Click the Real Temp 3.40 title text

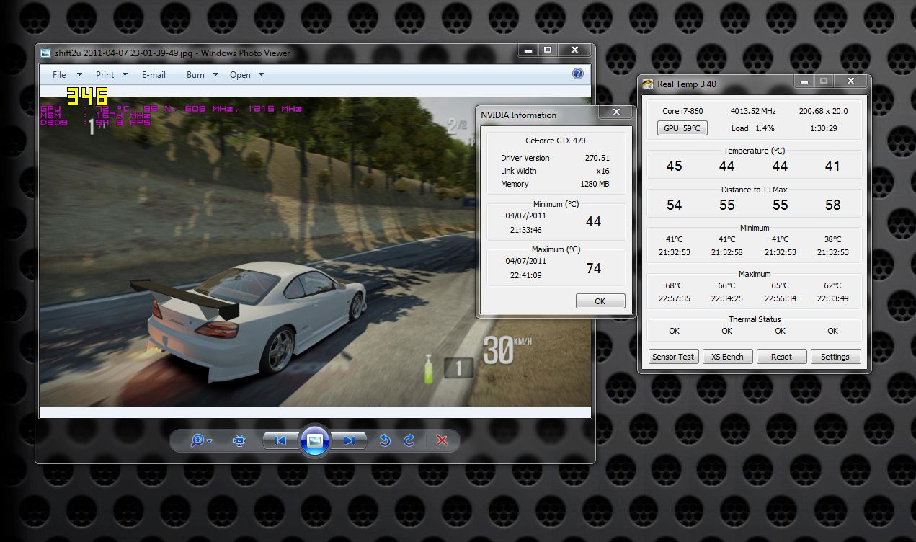point(687,84)
